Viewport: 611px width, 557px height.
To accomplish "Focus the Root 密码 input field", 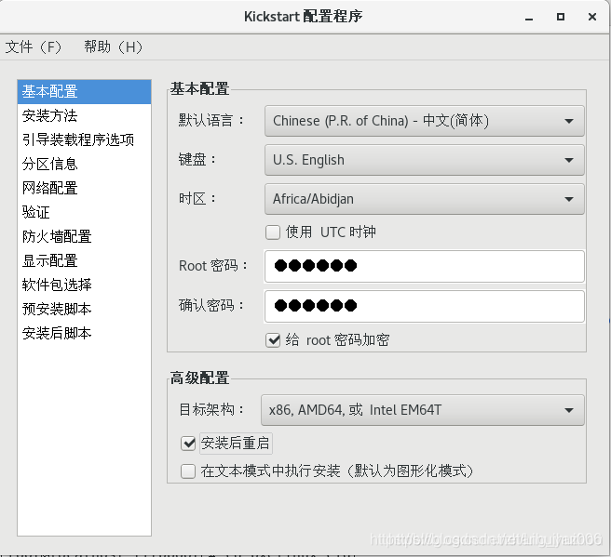I will pyautogui.click(x=425, y=267).
